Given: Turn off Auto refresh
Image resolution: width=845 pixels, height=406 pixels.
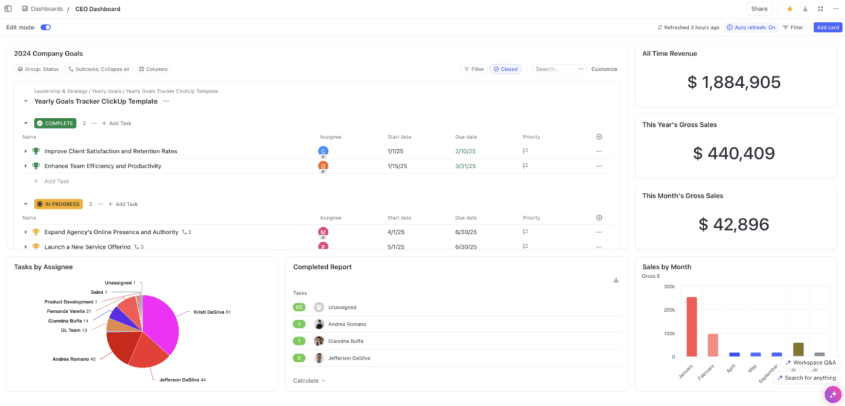Looking at the screenshot, I should coord(751,27).
